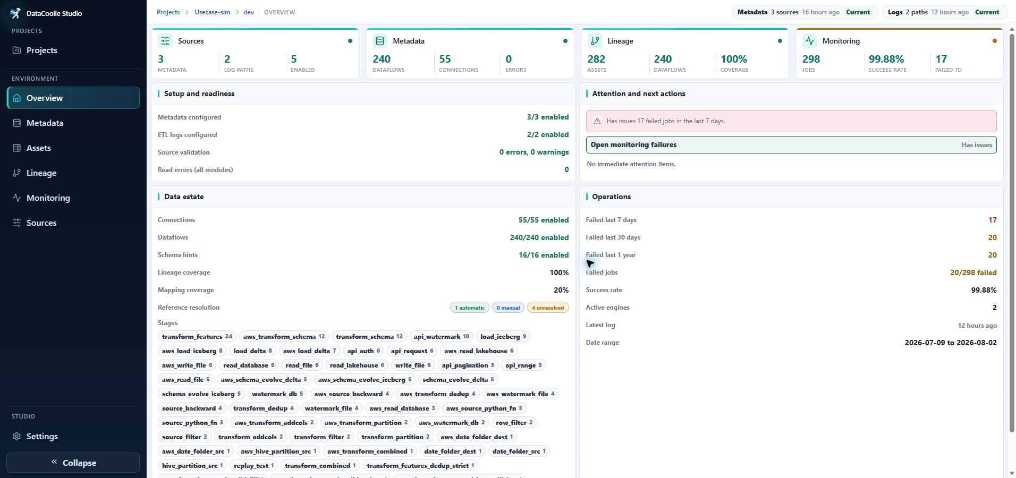Click the api_pagination 5 stage chip
Image resolution: width=1016 pixels, height=478 pixels.
pyautogui.click(x=468, y=365)
